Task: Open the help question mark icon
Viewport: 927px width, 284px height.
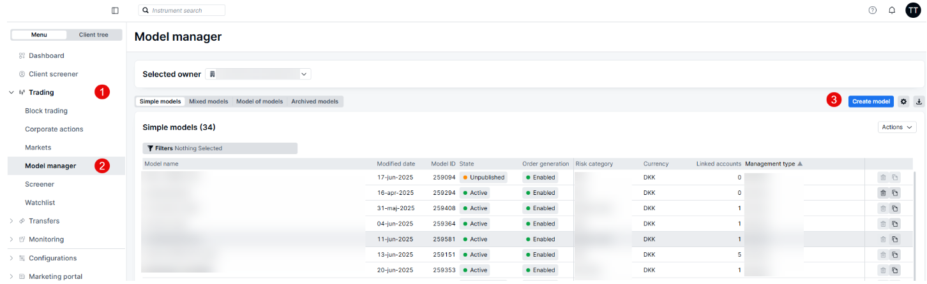Action: pyautogui.click(x=873, y=10)
